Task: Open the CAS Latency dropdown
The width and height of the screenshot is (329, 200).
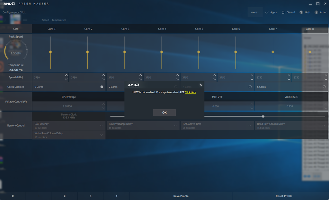Action: [69, 126]
